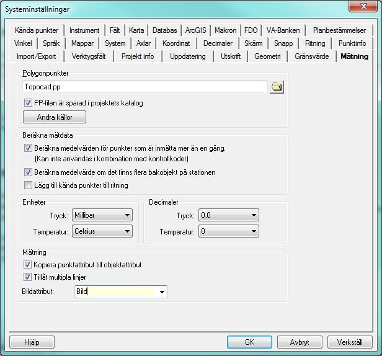Image resolution: width=382 pixels, height=356 pixels.
Task: Enable Lägg till kända punkter till ritning
Action: point(28,185)
